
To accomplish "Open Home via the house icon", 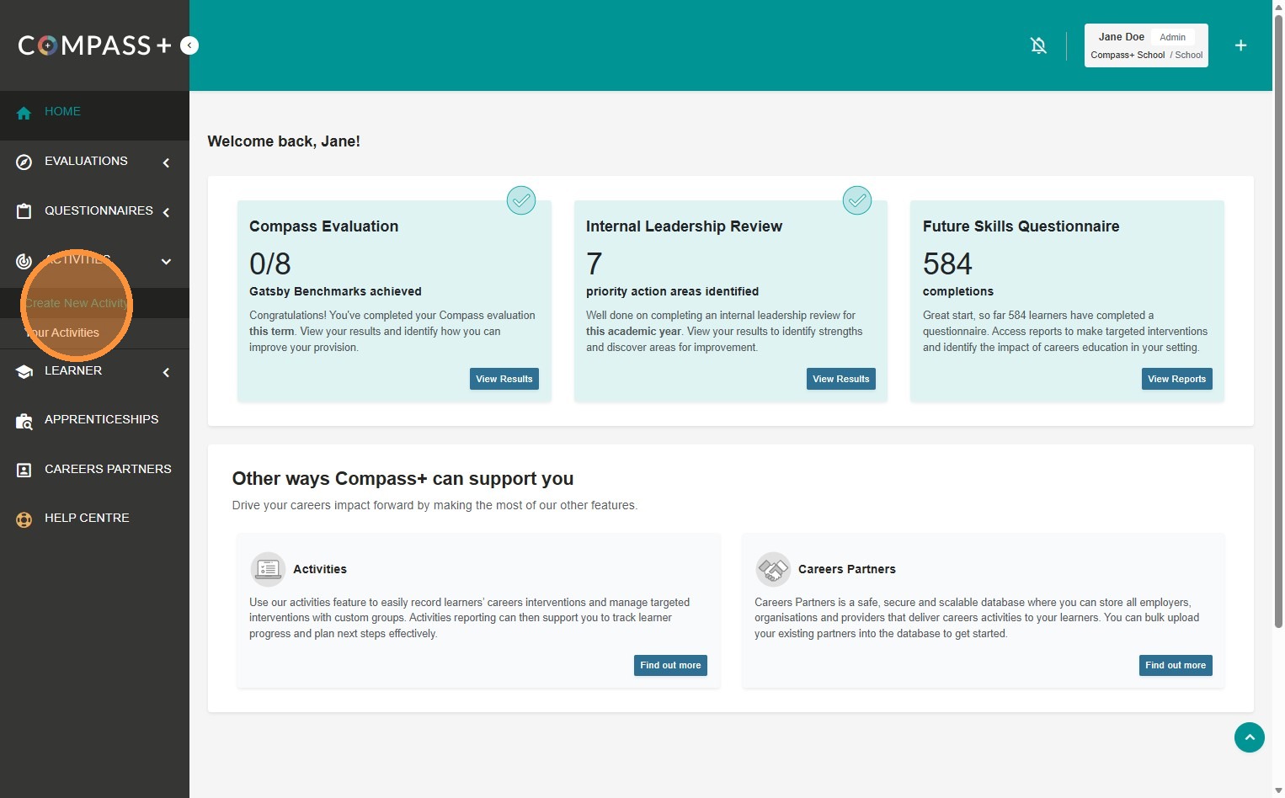I will point(24,113).
